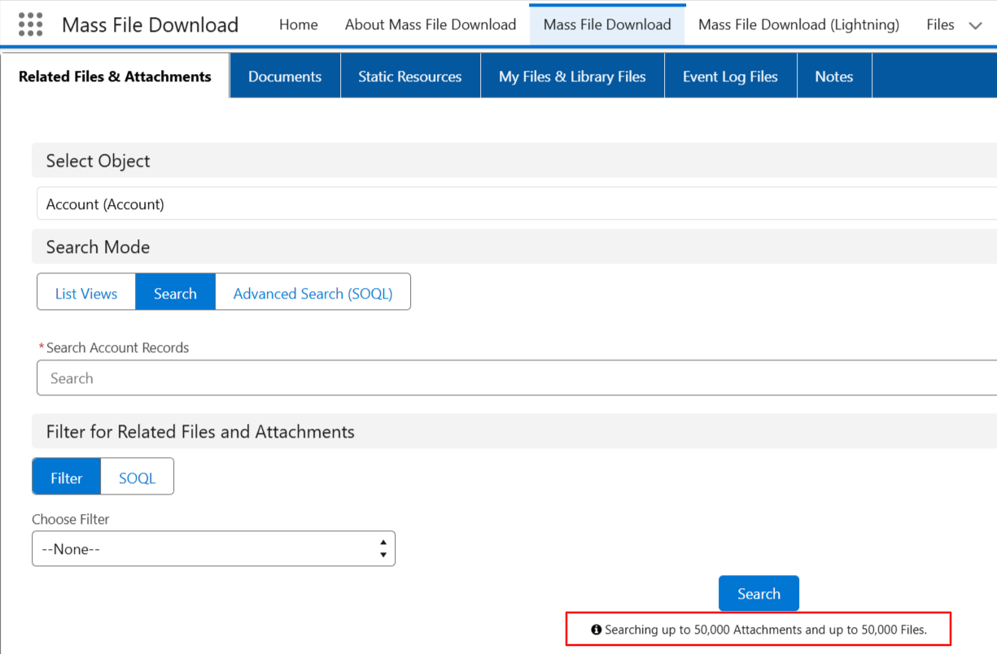Switch to Related Files & Attachments tab
Viewport: 997px width, 654px height.
tap(115, 76)
